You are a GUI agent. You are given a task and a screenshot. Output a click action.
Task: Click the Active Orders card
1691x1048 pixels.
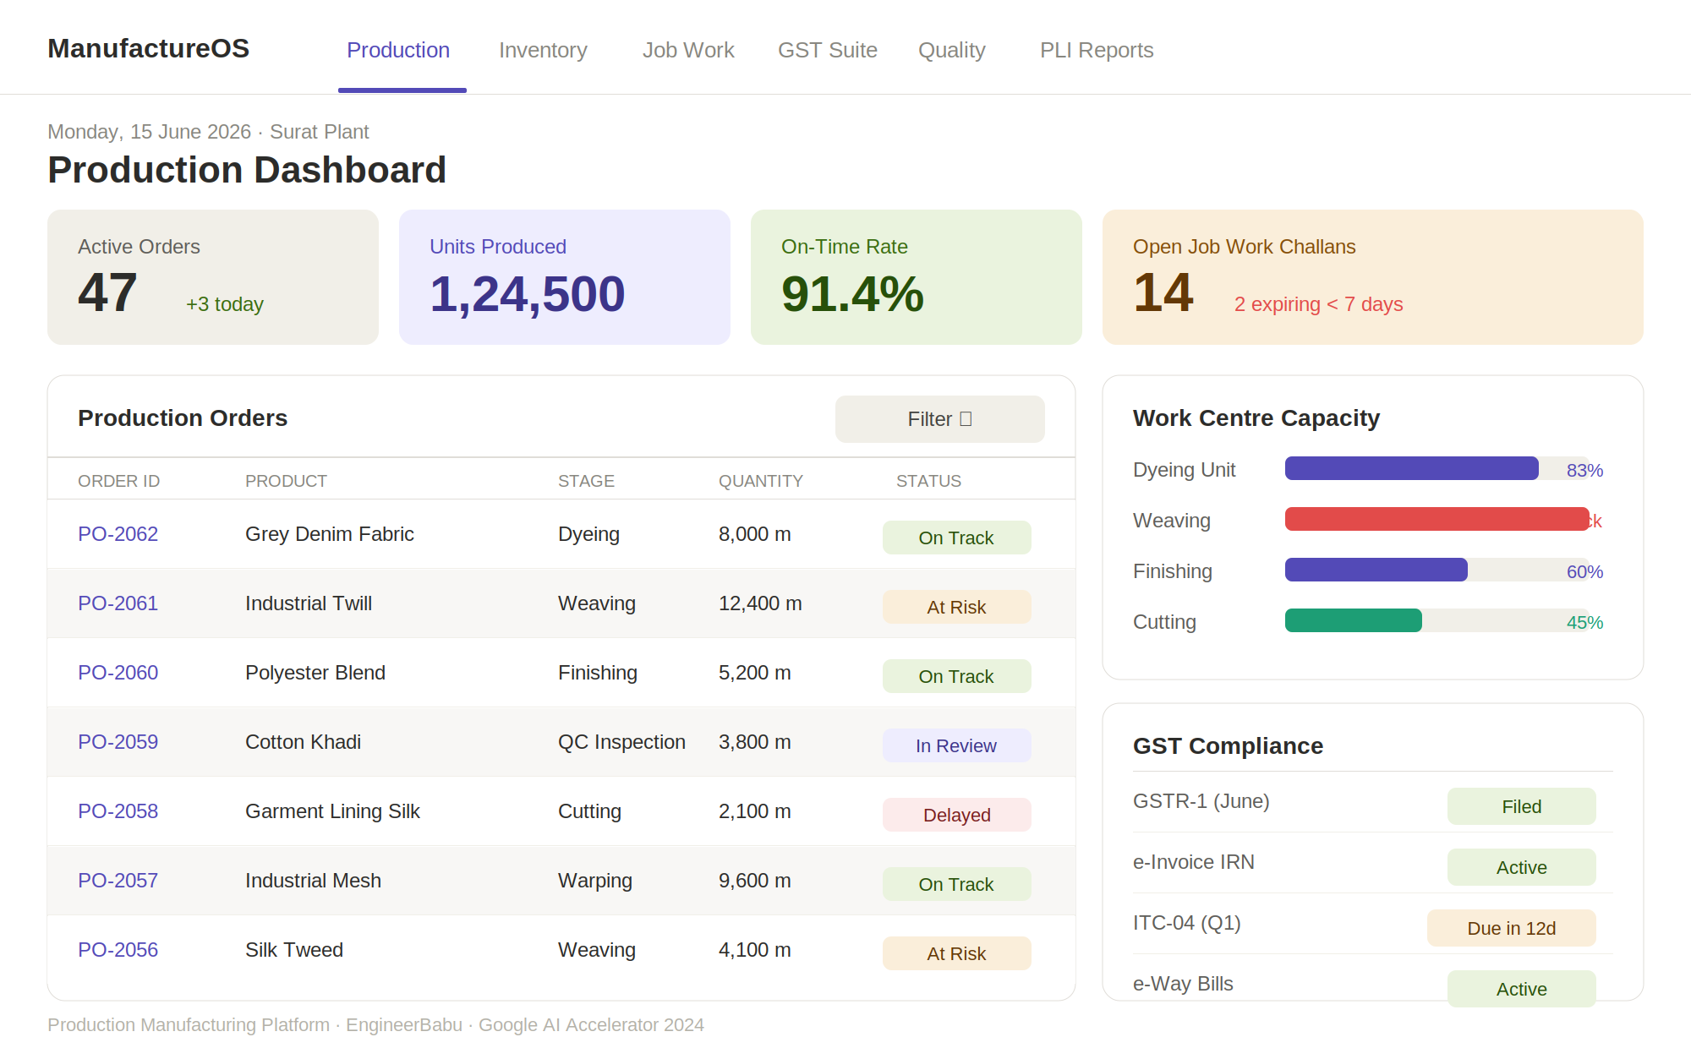tap(213, 277)
